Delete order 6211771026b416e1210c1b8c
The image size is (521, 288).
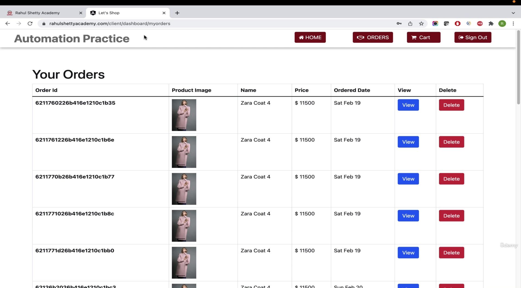tap(452, 216)
